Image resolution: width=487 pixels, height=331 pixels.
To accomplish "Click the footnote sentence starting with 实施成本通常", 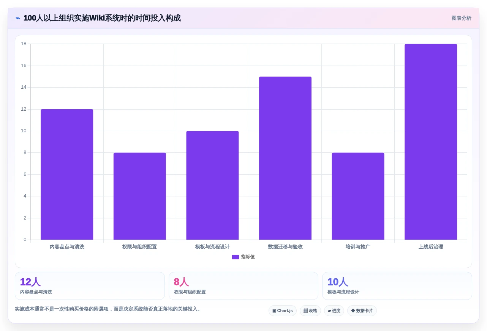I will 108,309.
